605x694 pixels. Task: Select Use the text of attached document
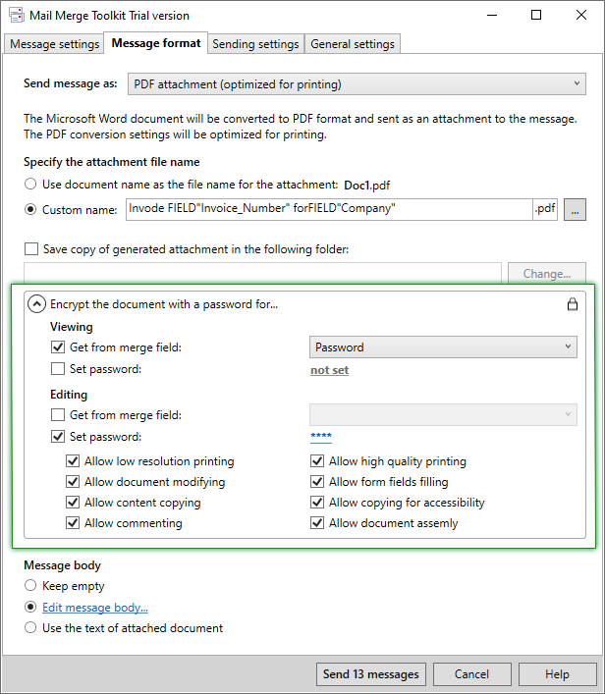[x=30, y=627]
